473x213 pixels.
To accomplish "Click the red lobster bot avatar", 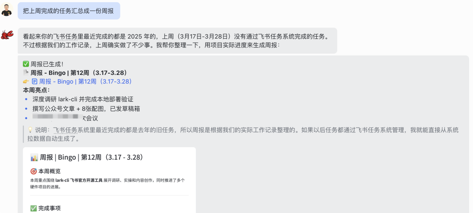I will [x=7, y=35].
